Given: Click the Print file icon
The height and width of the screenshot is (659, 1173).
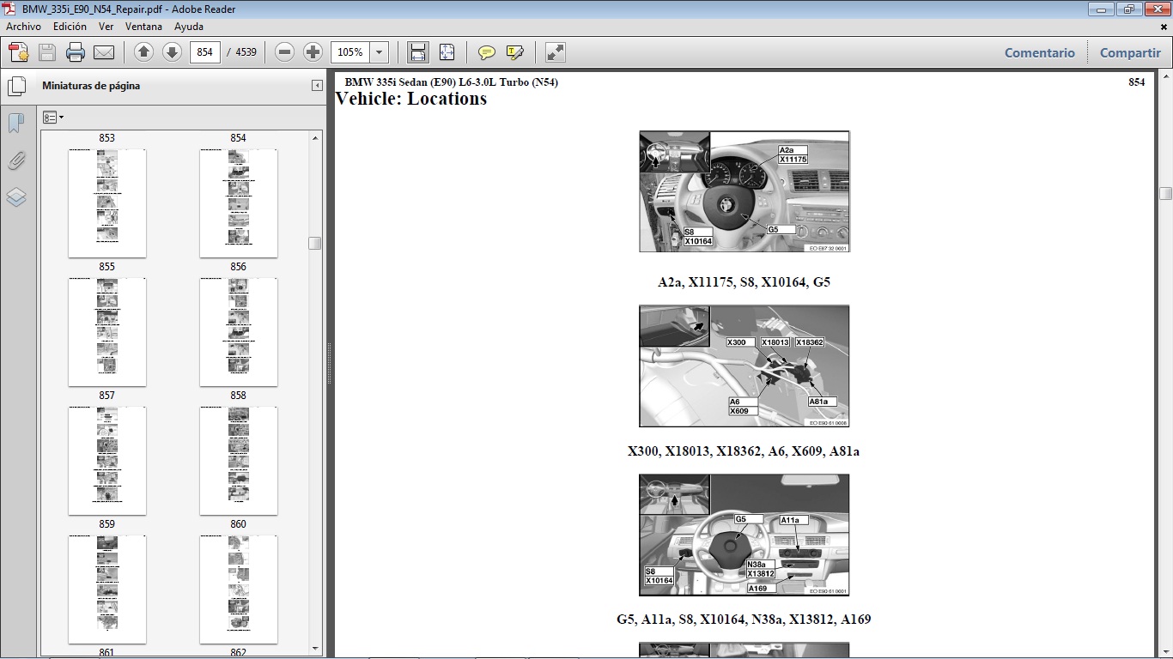Looking at the screenshot, I should coord(76,52).
